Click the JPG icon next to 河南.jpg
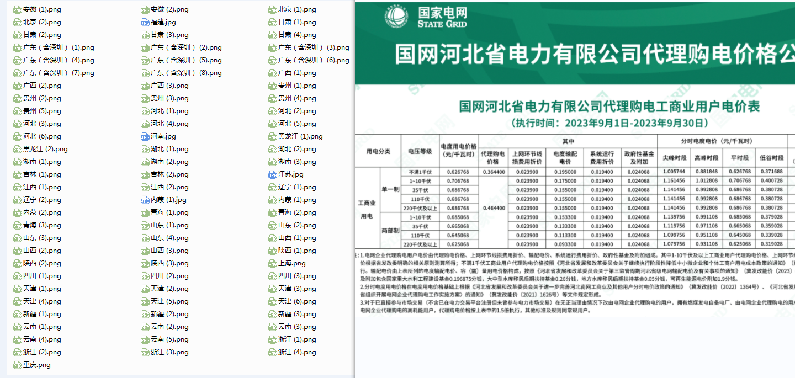 145,137
